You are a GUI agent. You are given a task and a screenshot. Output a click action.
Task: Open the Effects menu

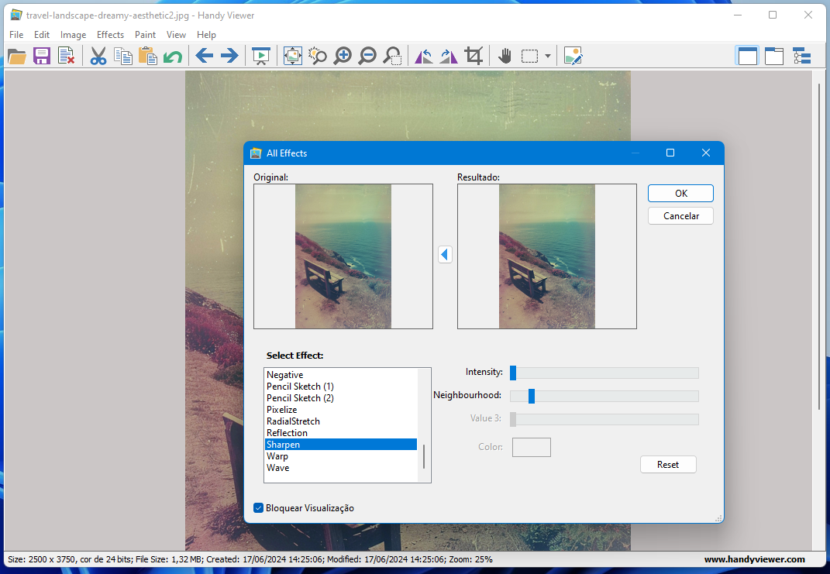(110, 35)
